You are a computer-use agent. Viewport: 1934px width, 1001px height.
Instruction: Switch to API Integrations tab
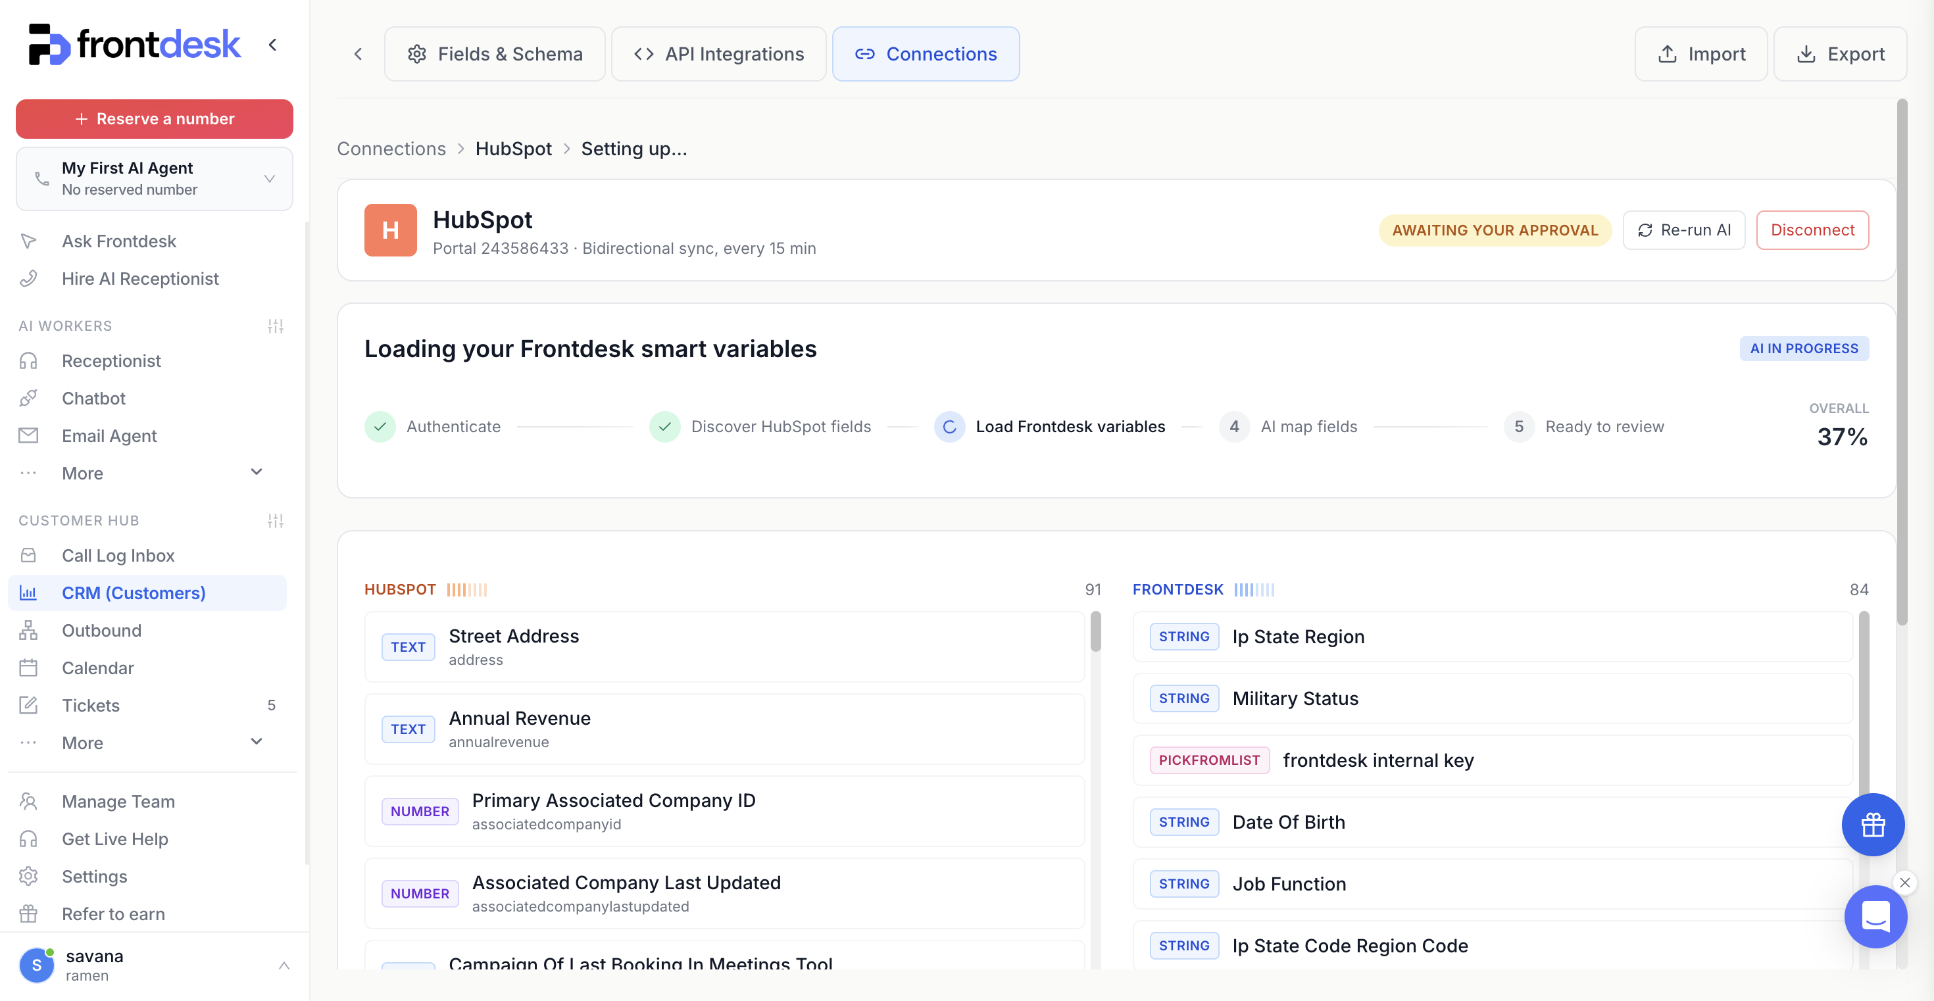click(718, 54)
